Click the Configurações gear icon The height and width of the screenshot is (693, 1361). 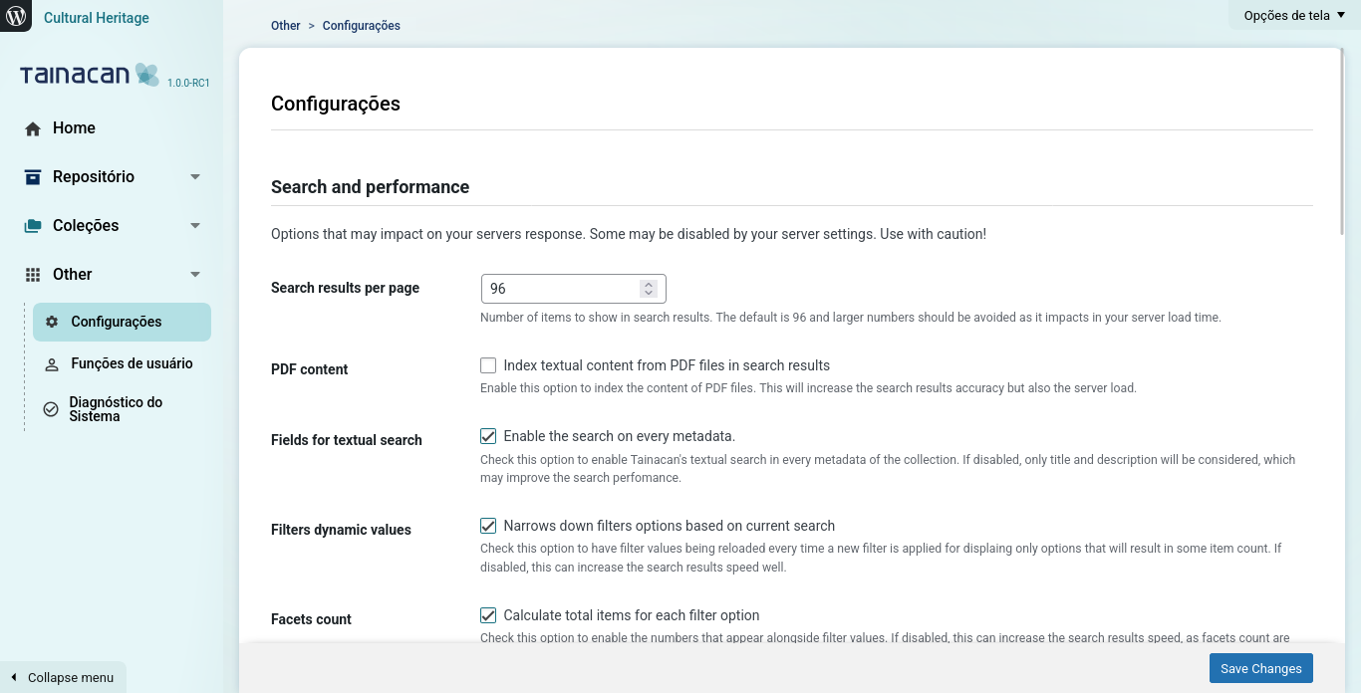coord(52,323)
